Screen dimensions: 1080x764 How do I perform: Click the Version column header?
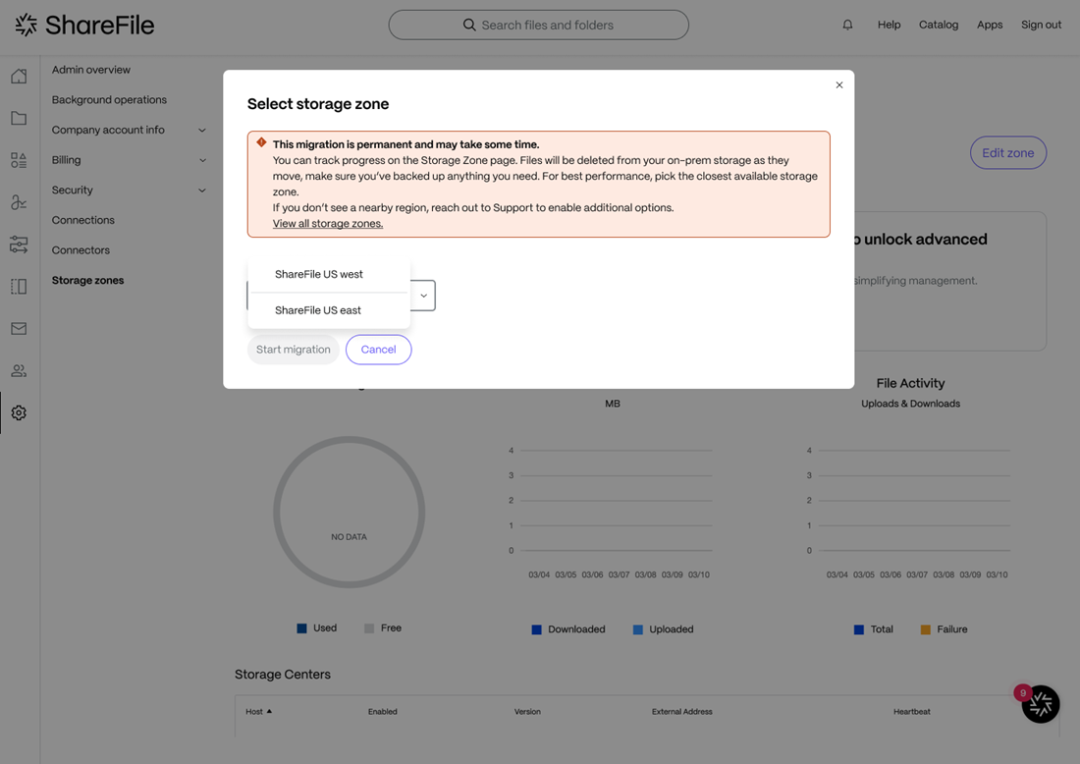527,712
